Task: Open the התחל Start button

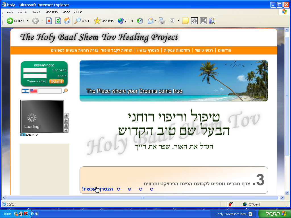Action: pyautogui.click(x=275, y=214)
